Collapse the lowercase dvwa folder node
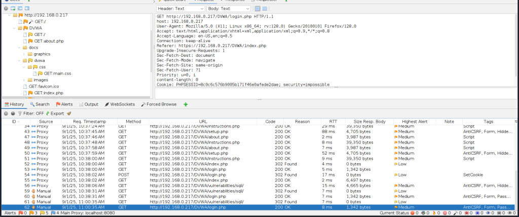519x217 pixels. [x=19, y=61]
